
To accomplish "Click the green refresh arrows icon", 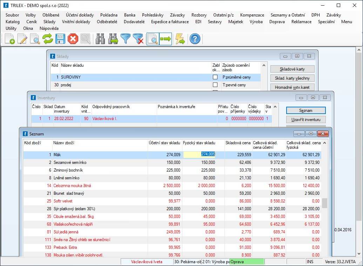I will [48, 39].
